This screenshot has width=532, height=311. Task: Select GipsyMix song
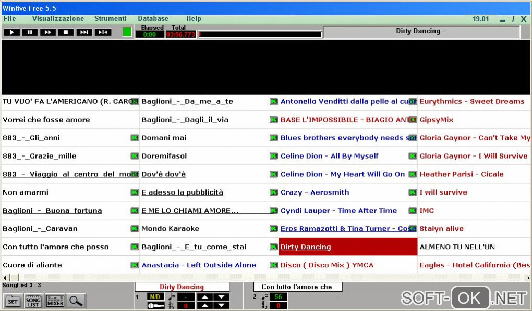(x=437, y=120)
